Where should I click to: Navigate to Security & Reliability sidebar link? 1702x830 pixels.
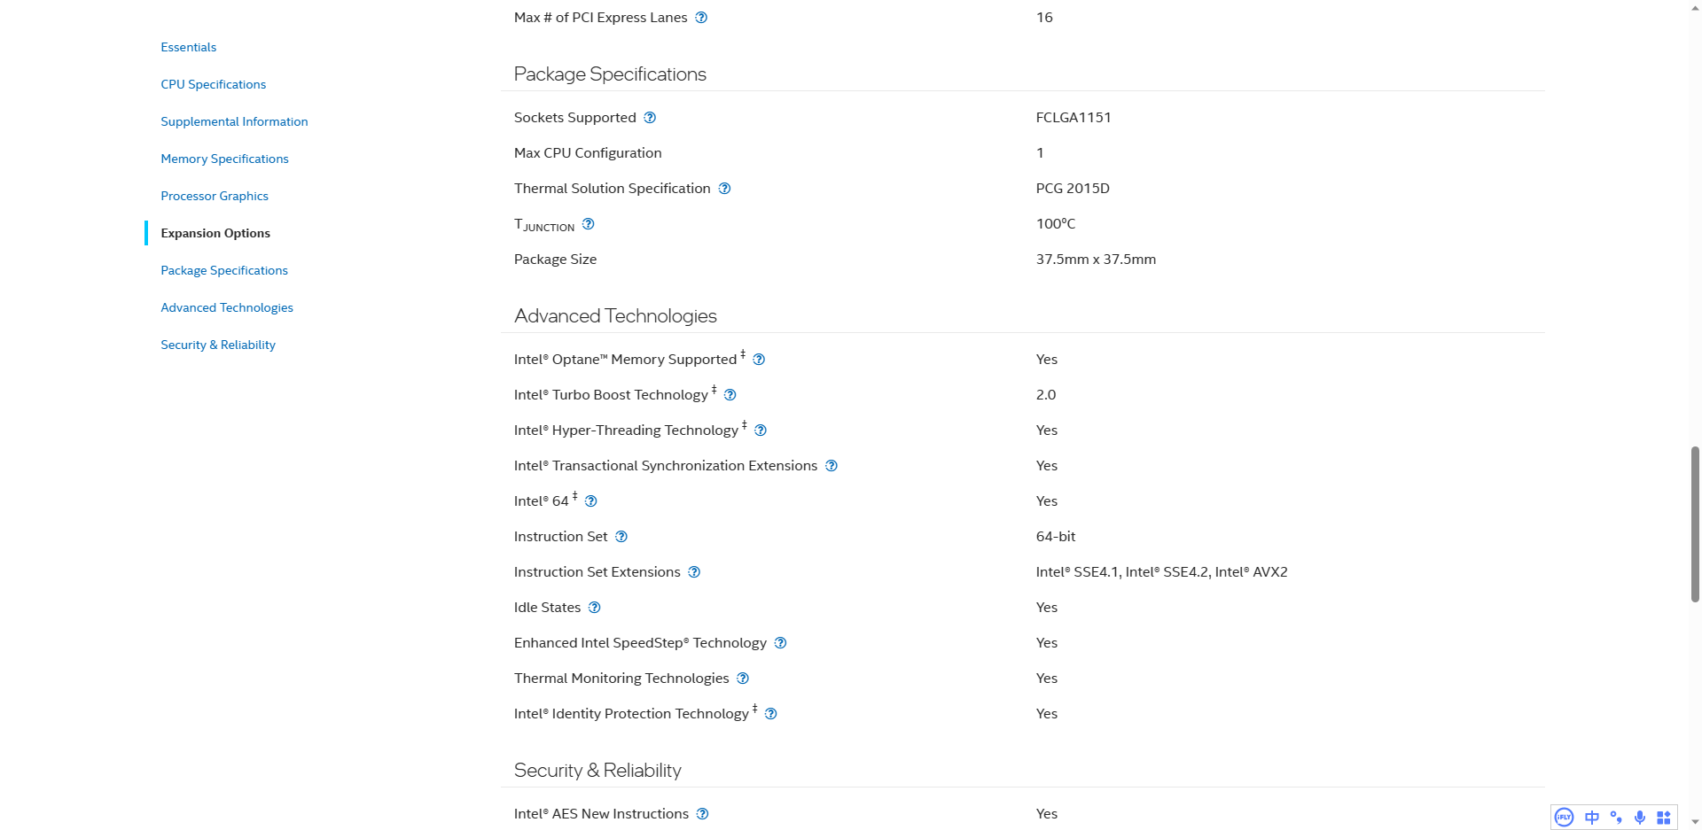click(x=218, y=345)
